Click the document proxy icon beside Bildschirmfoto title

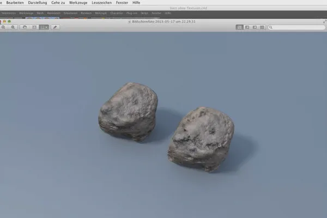click(x=129, y=21)
